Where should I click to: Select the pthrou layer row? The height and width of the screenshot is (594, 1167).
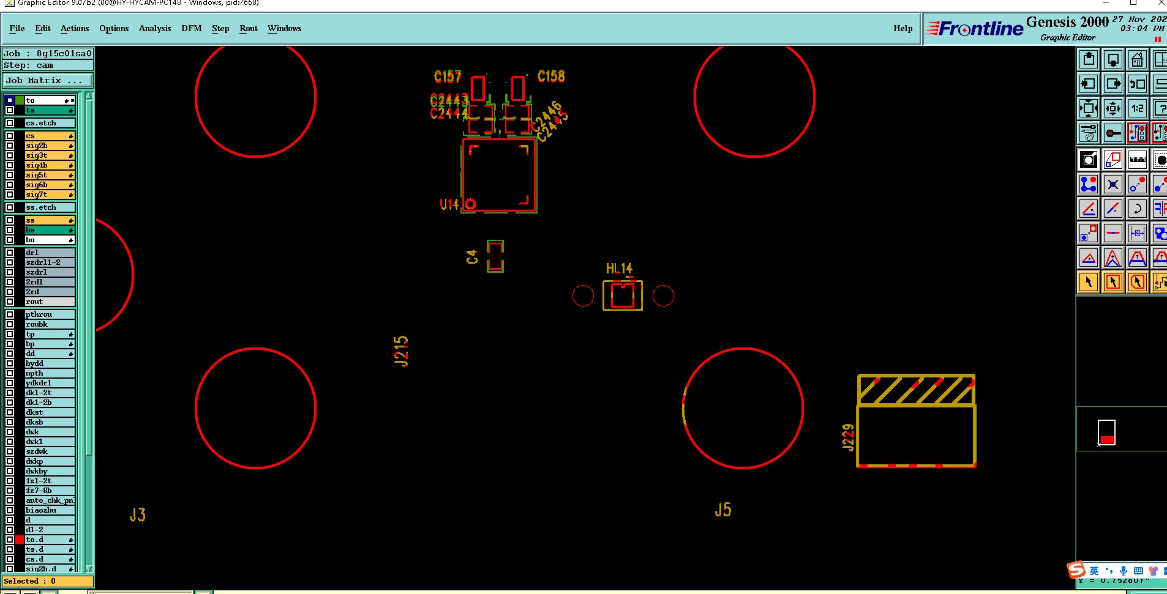point(50,314)
